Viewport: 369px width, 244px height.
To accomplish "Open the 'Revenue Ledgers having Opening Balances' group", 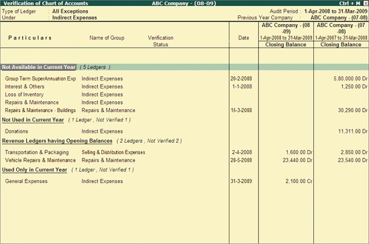I will point(57,141).
